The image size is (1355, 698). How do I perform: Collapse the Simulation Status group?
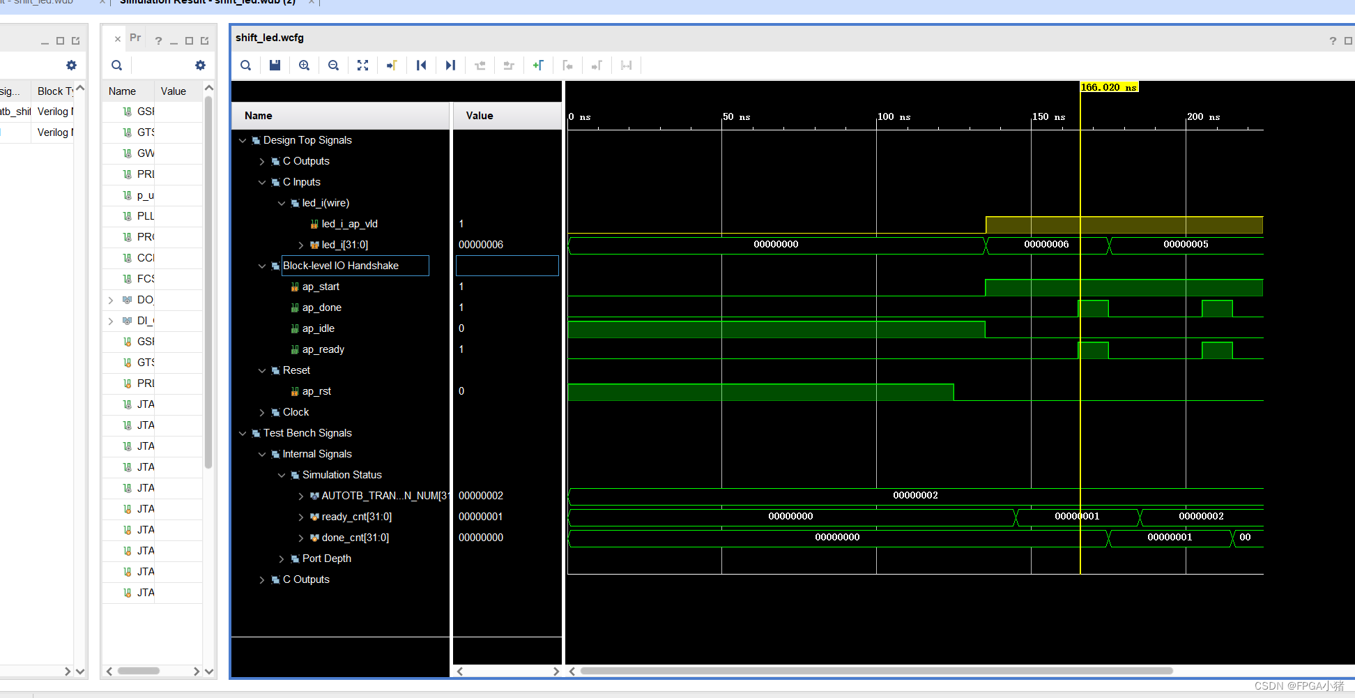[282, 475]
